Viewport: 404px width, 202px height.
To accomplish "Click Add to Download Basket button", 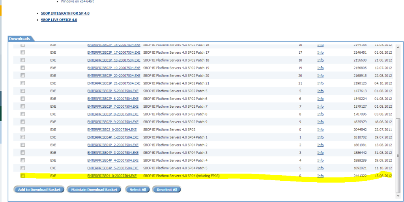I will click(x=39, y=190).
